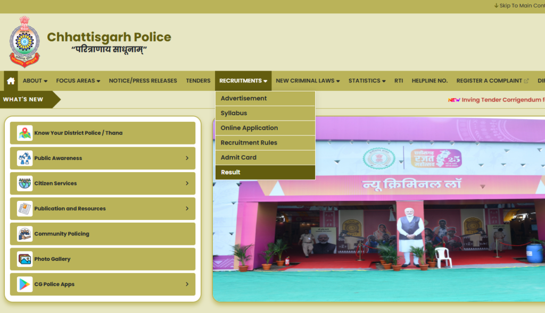Open the STATISTICS dropdown
The height and width of the screenshot is (313, 545).
367,80
